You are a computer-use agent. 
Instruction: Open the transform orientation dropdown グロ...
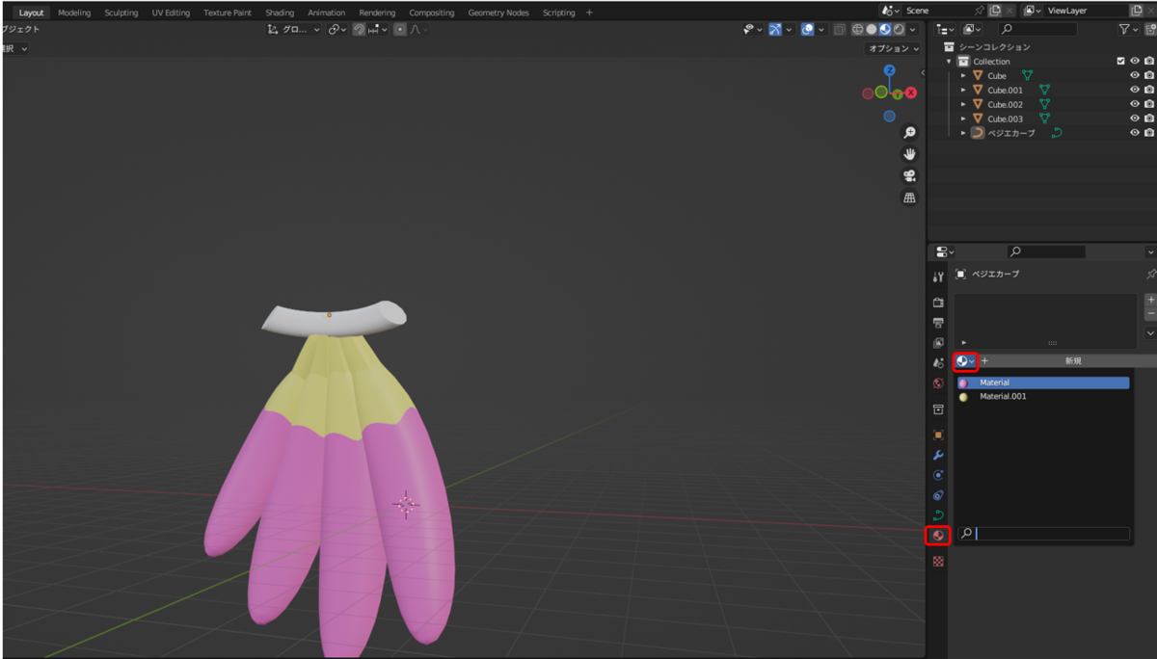point(293,30)
